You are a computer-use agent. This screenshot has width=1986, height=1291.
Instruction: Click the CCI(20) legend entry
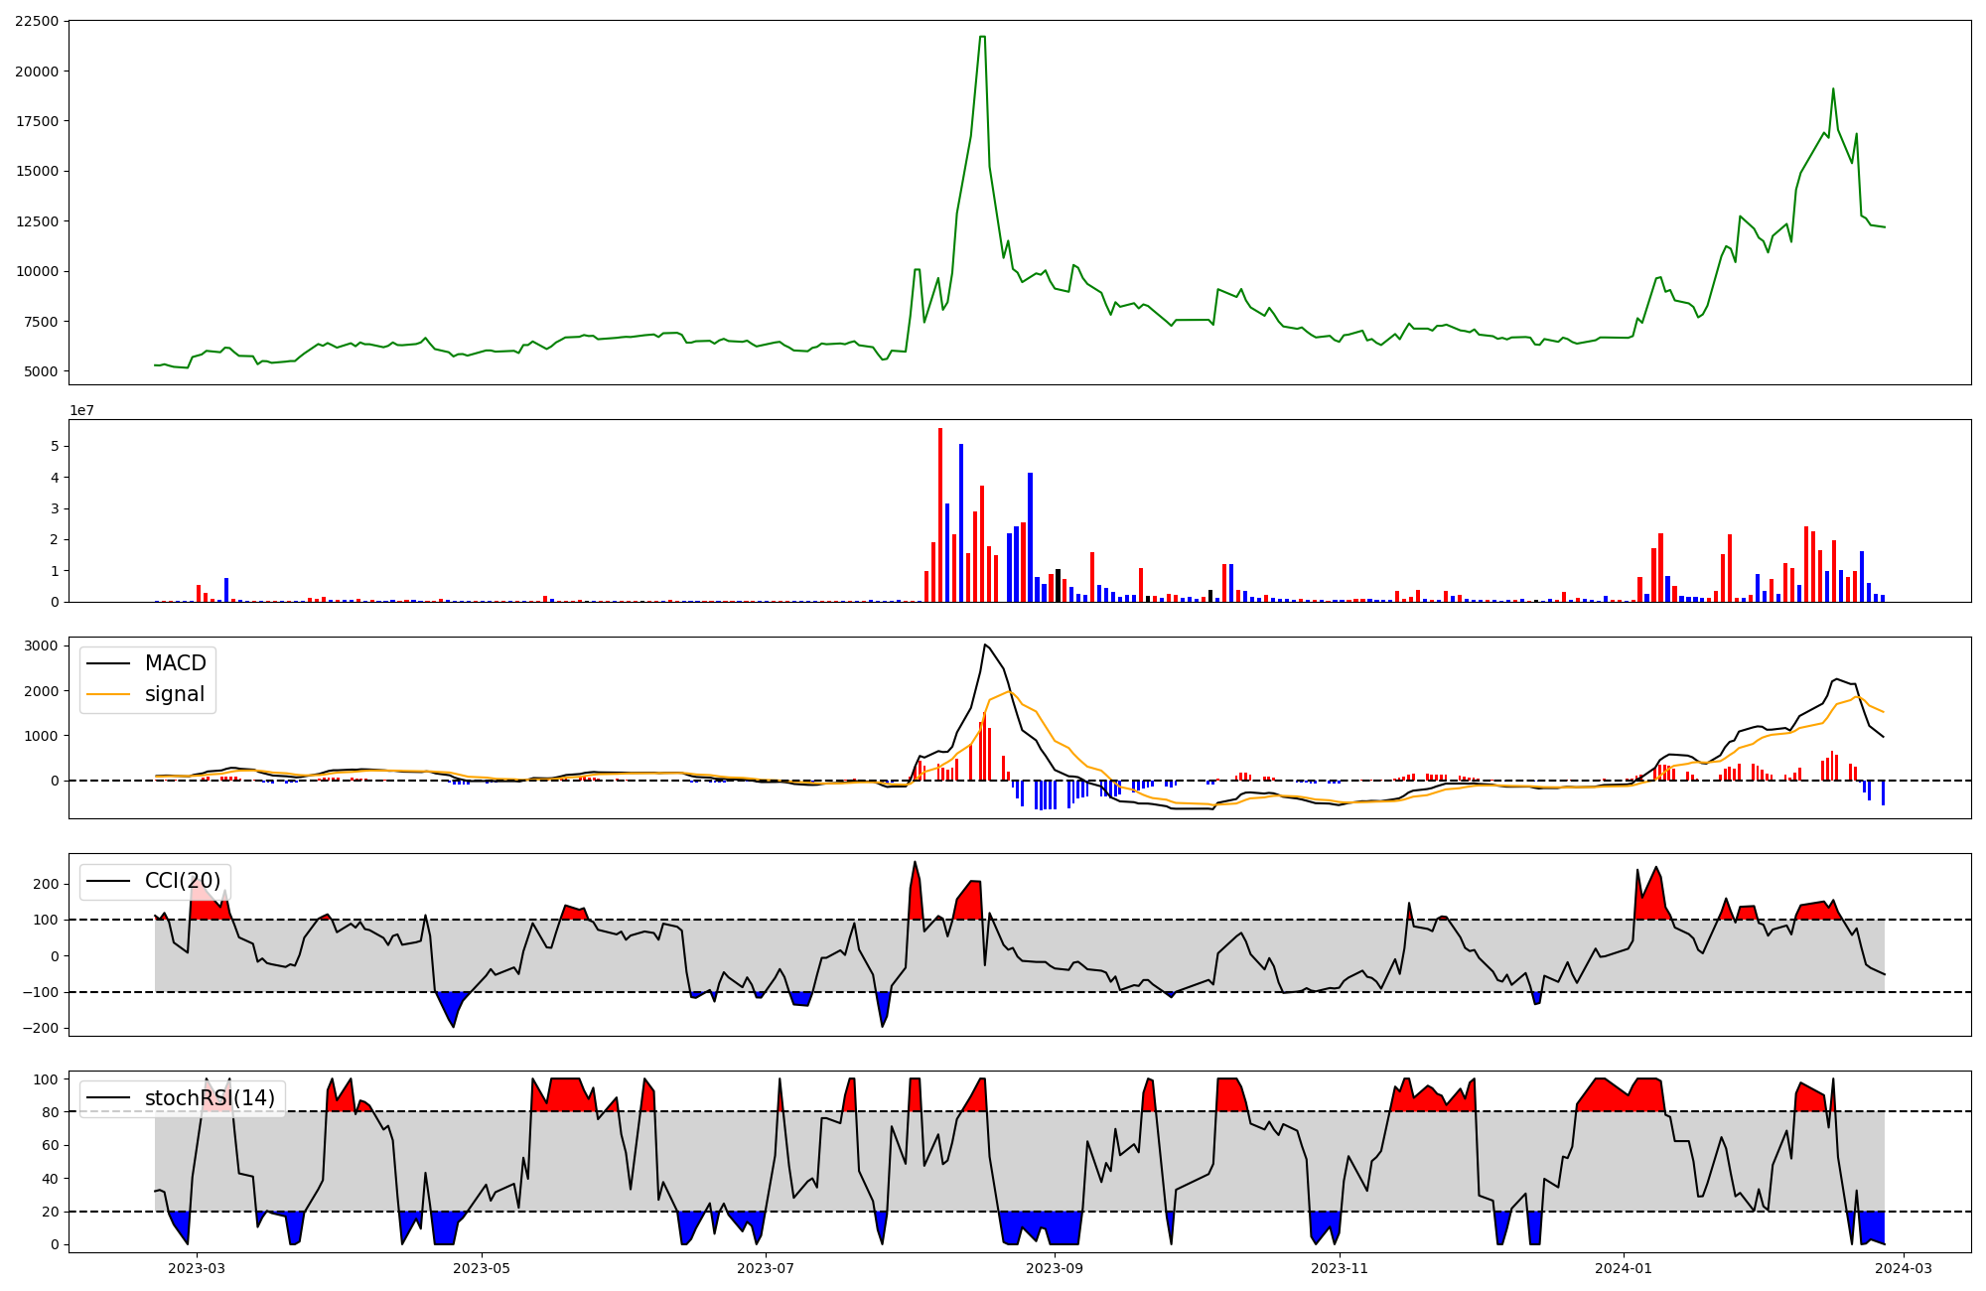tap(183, 881)
